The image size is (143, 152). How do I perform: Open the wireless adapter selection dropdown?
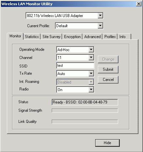tap(64, 16)
